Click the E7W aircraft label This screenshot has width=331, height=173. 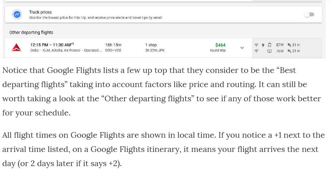click(280, 45)
